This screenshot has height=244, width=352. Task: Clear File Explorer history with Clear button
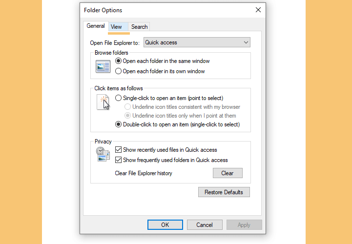(228, 173)
